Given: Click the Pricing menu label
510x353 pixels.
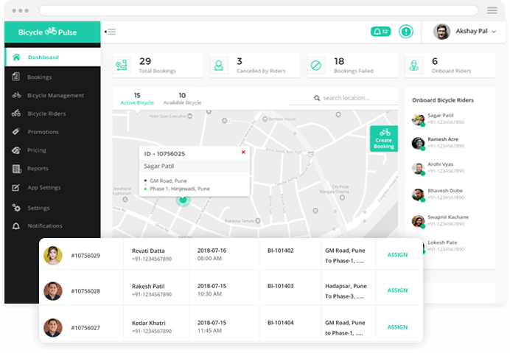Looking at the screenshot, I should [x=37, y=150].
